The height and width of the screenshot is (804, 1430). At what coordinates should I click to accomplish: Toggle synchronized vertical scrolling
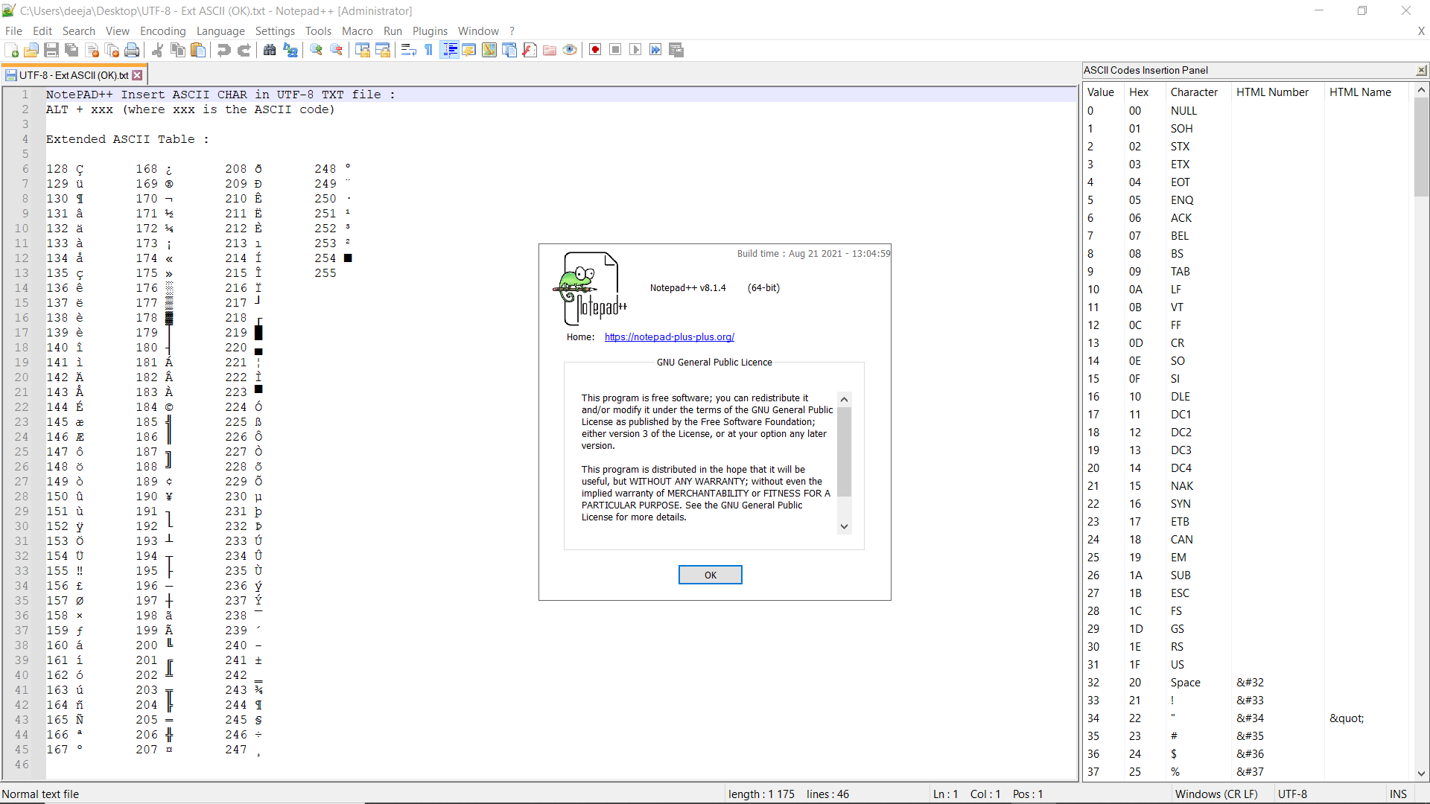(363, 50)
